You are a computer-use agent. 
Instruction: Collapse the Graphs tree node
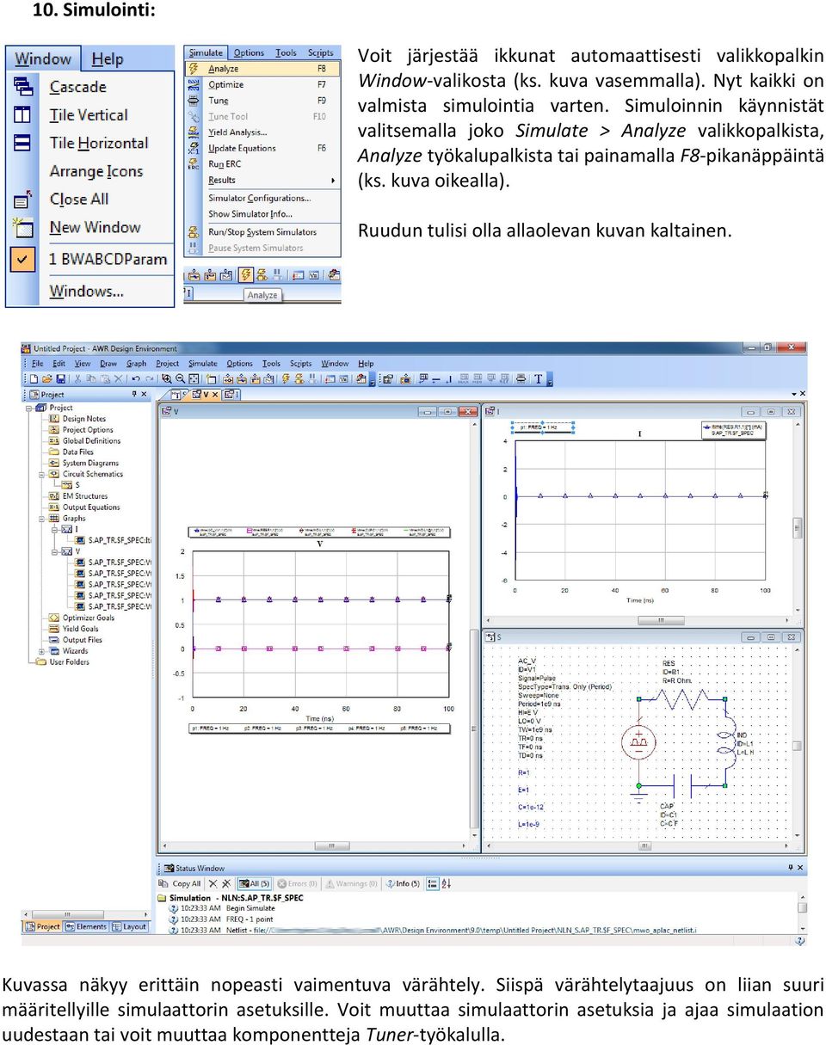pos(41,519)
